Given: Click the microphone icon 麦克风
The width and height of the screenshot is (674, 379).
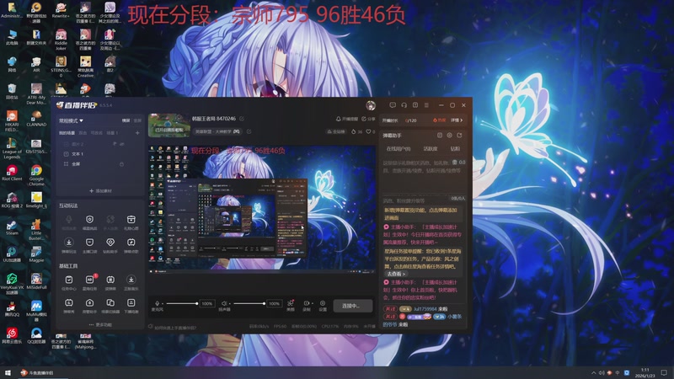Looking at the screenshot, I should pos(158,303).
